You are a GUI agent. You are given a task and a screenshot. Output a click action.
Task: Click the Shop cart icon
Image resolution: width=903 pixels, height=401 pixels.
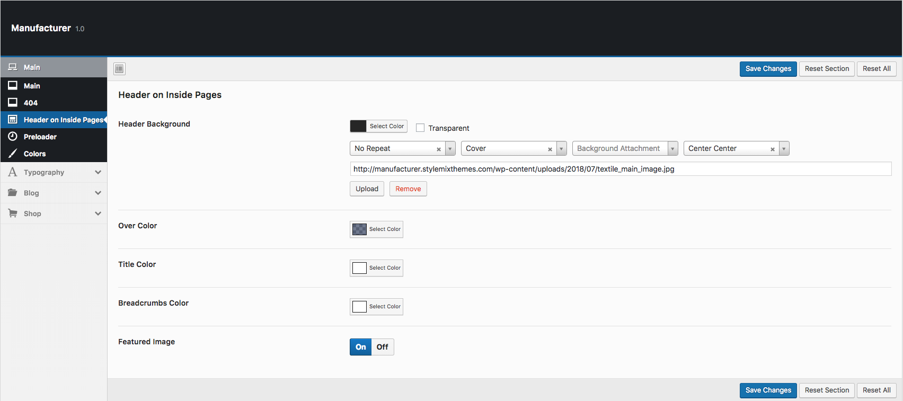click(13, 213)
